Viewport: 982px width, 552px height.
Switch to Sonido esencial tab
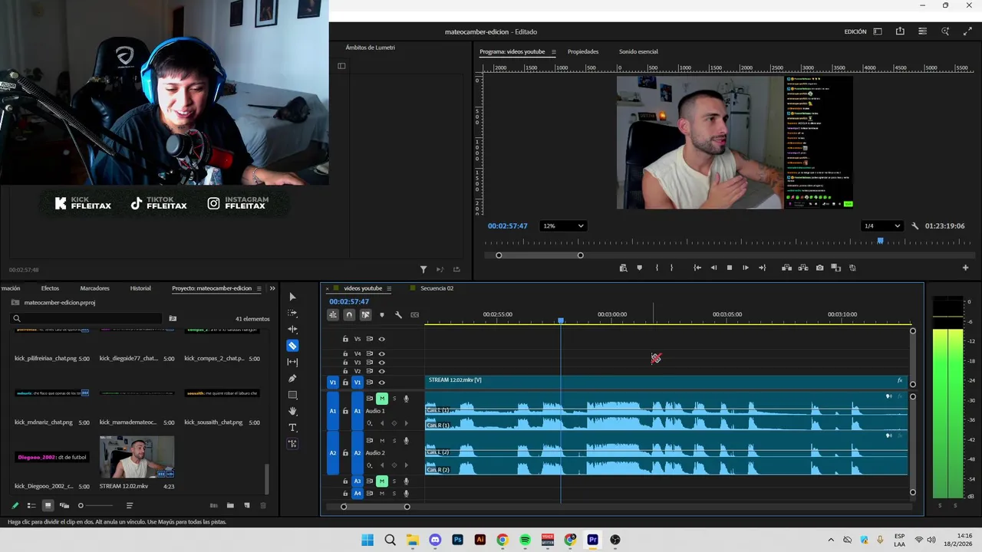click(x=638, y=52)
